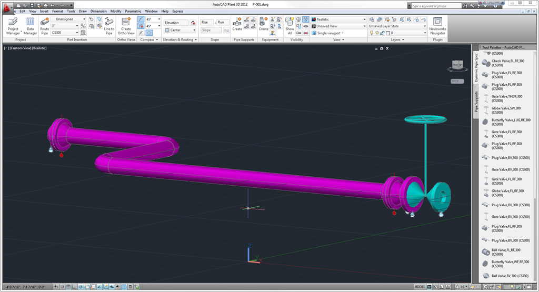
Task: Click the Elevation input field
Action: coord(176,23)
